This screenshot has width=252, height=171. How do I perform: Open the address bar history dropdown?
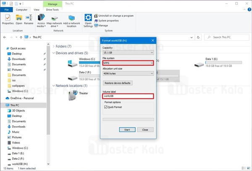tap(192, 37)
